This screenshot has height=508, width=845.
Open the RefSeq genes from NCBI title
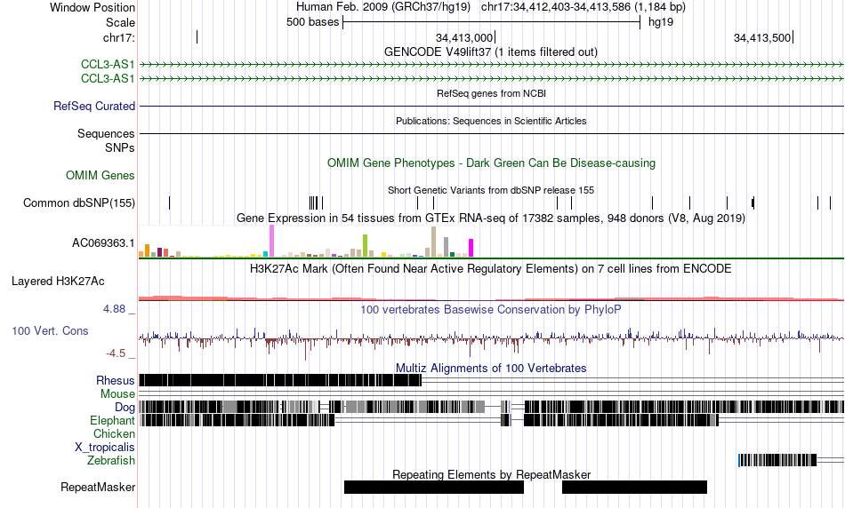coord(491,93)
